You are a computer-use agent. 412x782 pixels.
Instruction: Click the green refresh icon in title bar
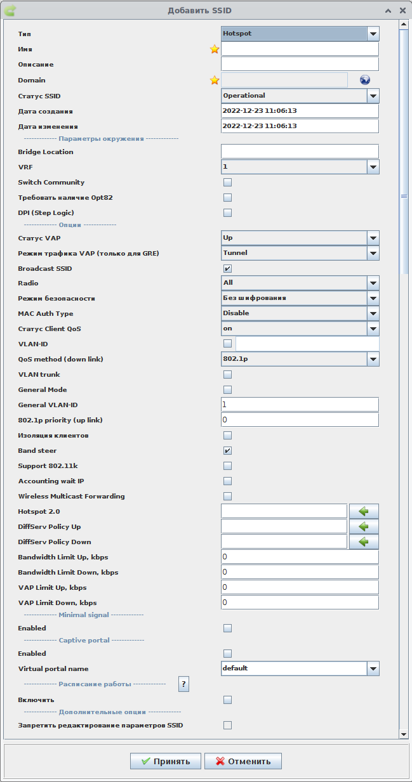10,10
